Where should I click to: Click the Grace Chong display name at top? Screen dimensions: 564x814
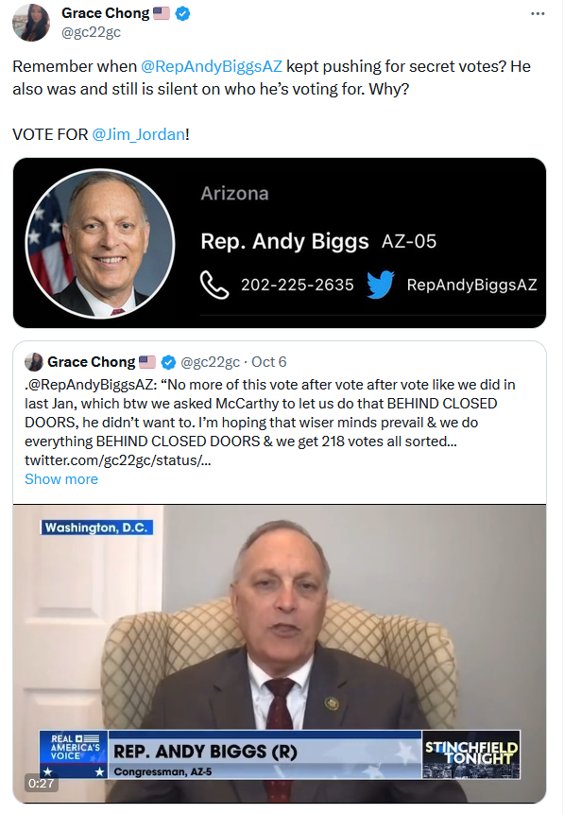pyautogui.click(x=105, y=13)
